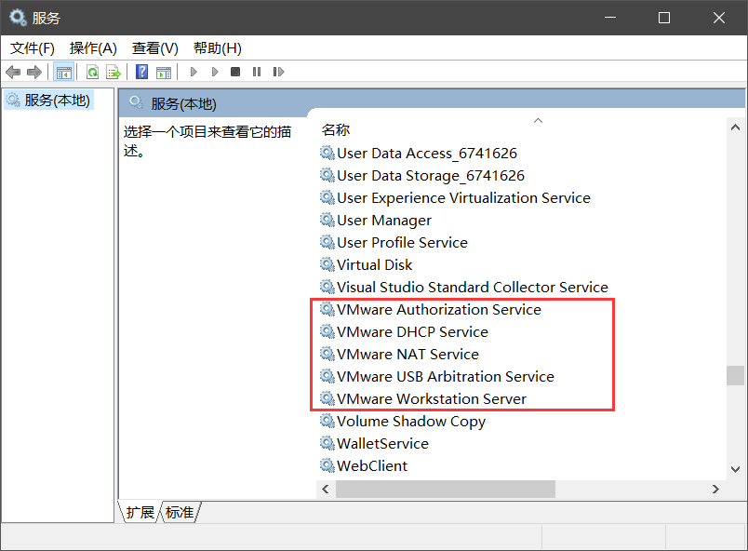Toggle the show/hide action pane icon
Screen dimensions: 748x551
pyautogui.click(x=164, y=72)
